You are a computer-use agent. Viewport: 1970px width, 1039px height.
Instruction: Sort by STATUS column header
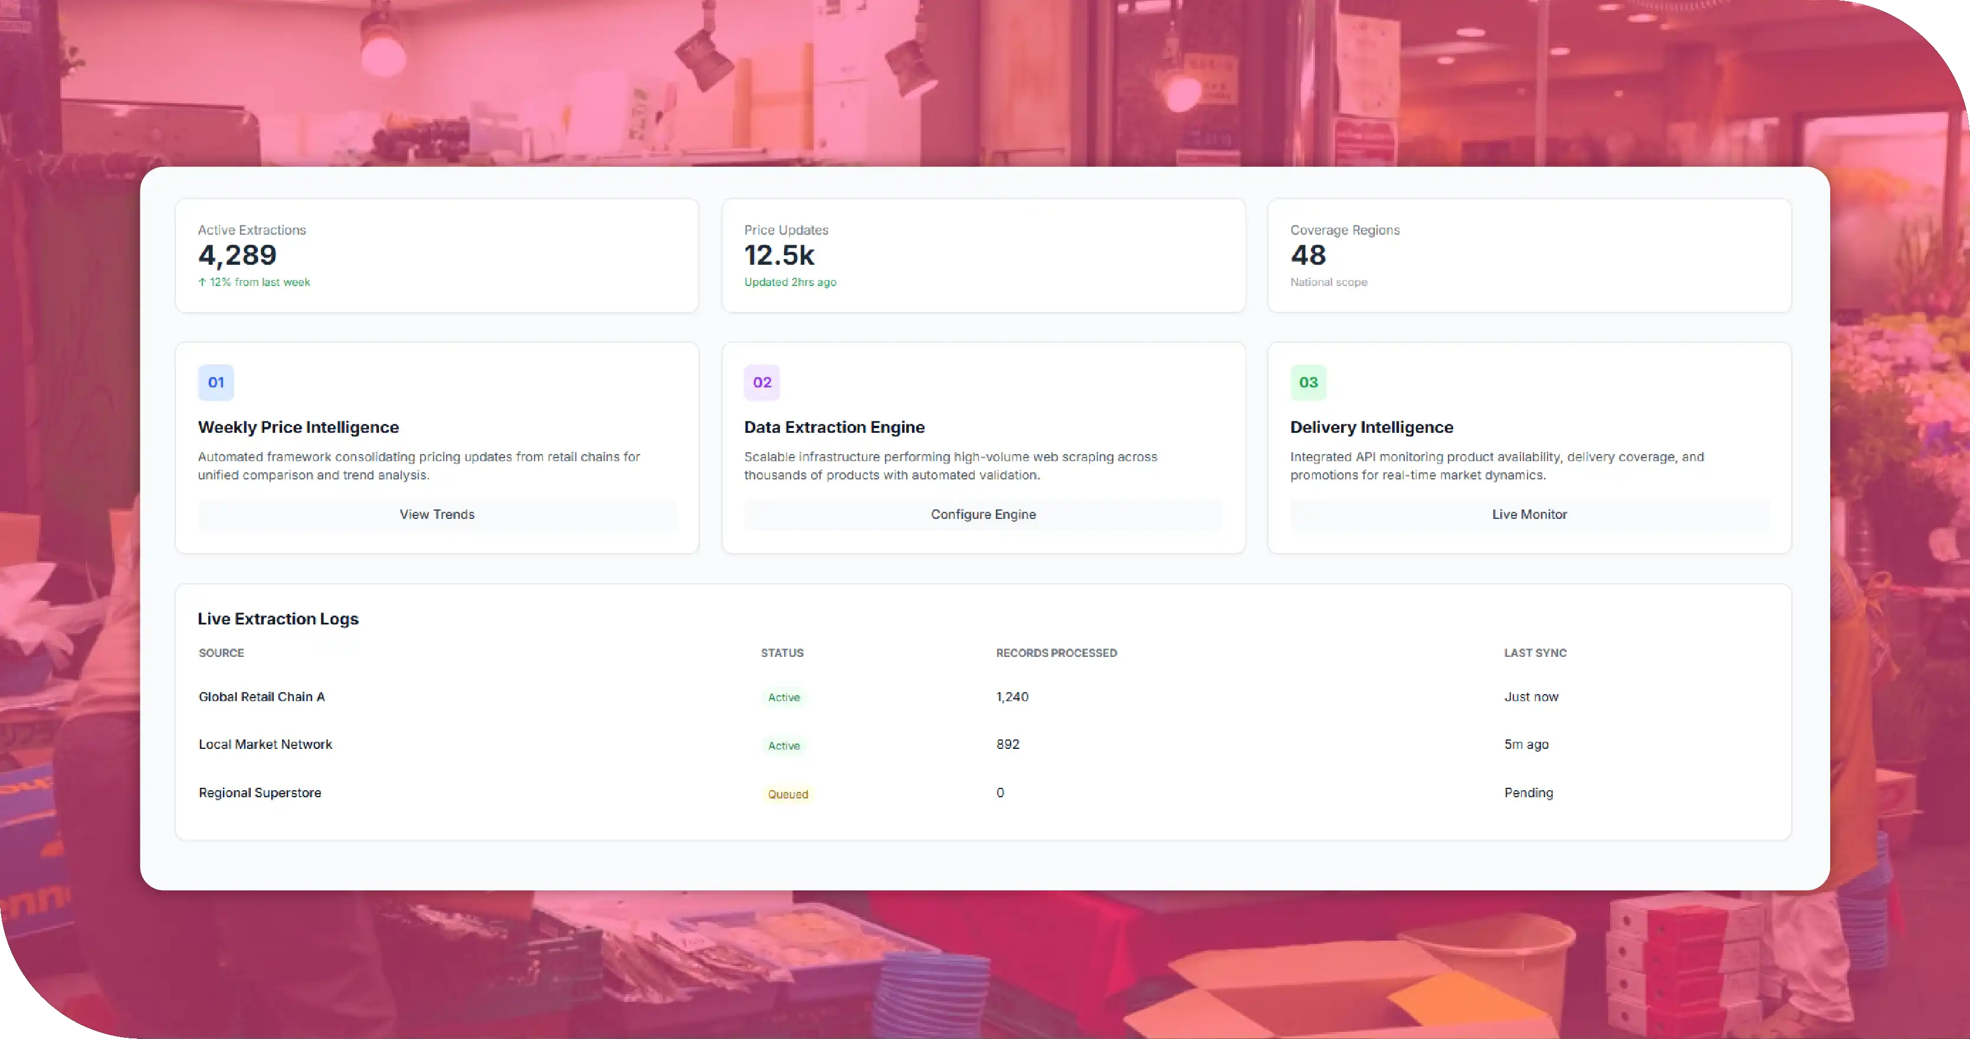(x=782, y=653)
